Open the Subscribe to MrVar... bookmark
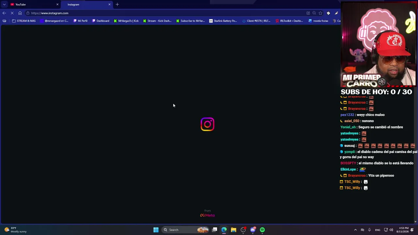Screen dimensions: 418x235 point(190,21)
